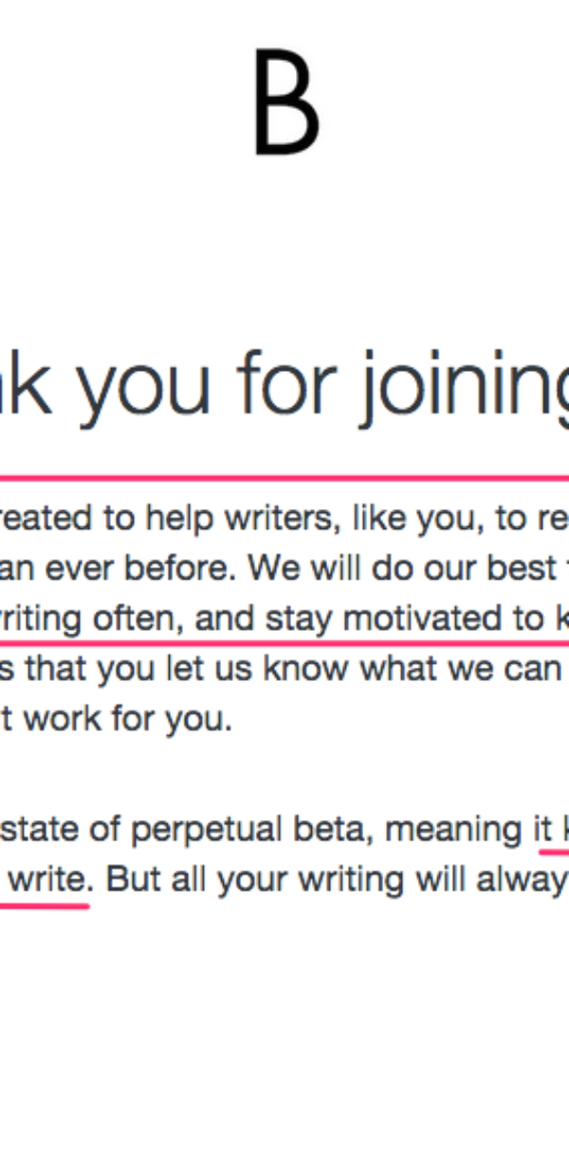Screen dimensions: 569x1176
Task: Click the large B logo
Action: coord(285,103)
